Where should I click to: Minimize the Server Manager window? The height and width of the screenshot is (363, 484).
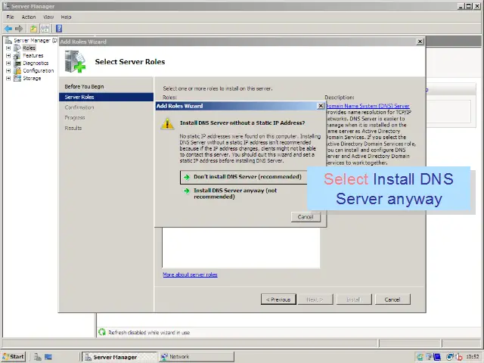coord(461,6)
